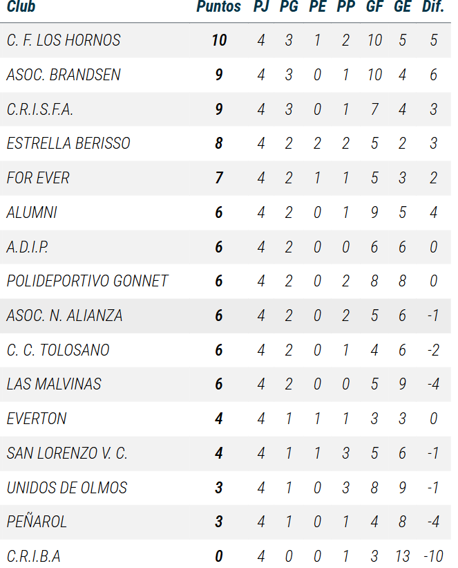Click the POLIDEPORTIVO GONNET team name

pos(87,282)
